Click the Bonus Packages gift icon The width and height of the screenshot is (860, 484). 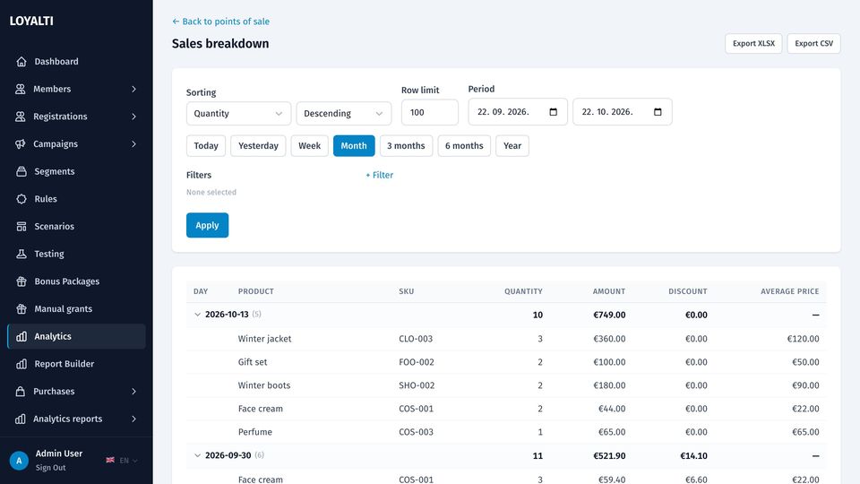pos(21,281)
